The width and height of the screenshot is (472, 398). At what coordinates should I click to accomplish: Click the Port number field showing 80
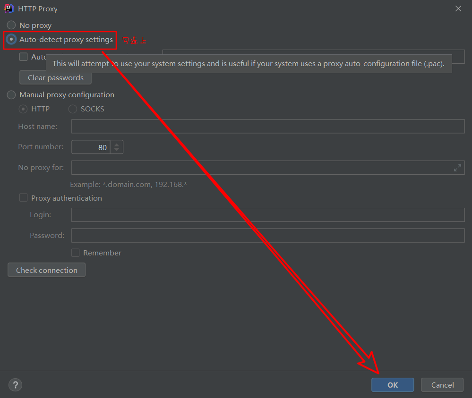[x=91, y=147]
